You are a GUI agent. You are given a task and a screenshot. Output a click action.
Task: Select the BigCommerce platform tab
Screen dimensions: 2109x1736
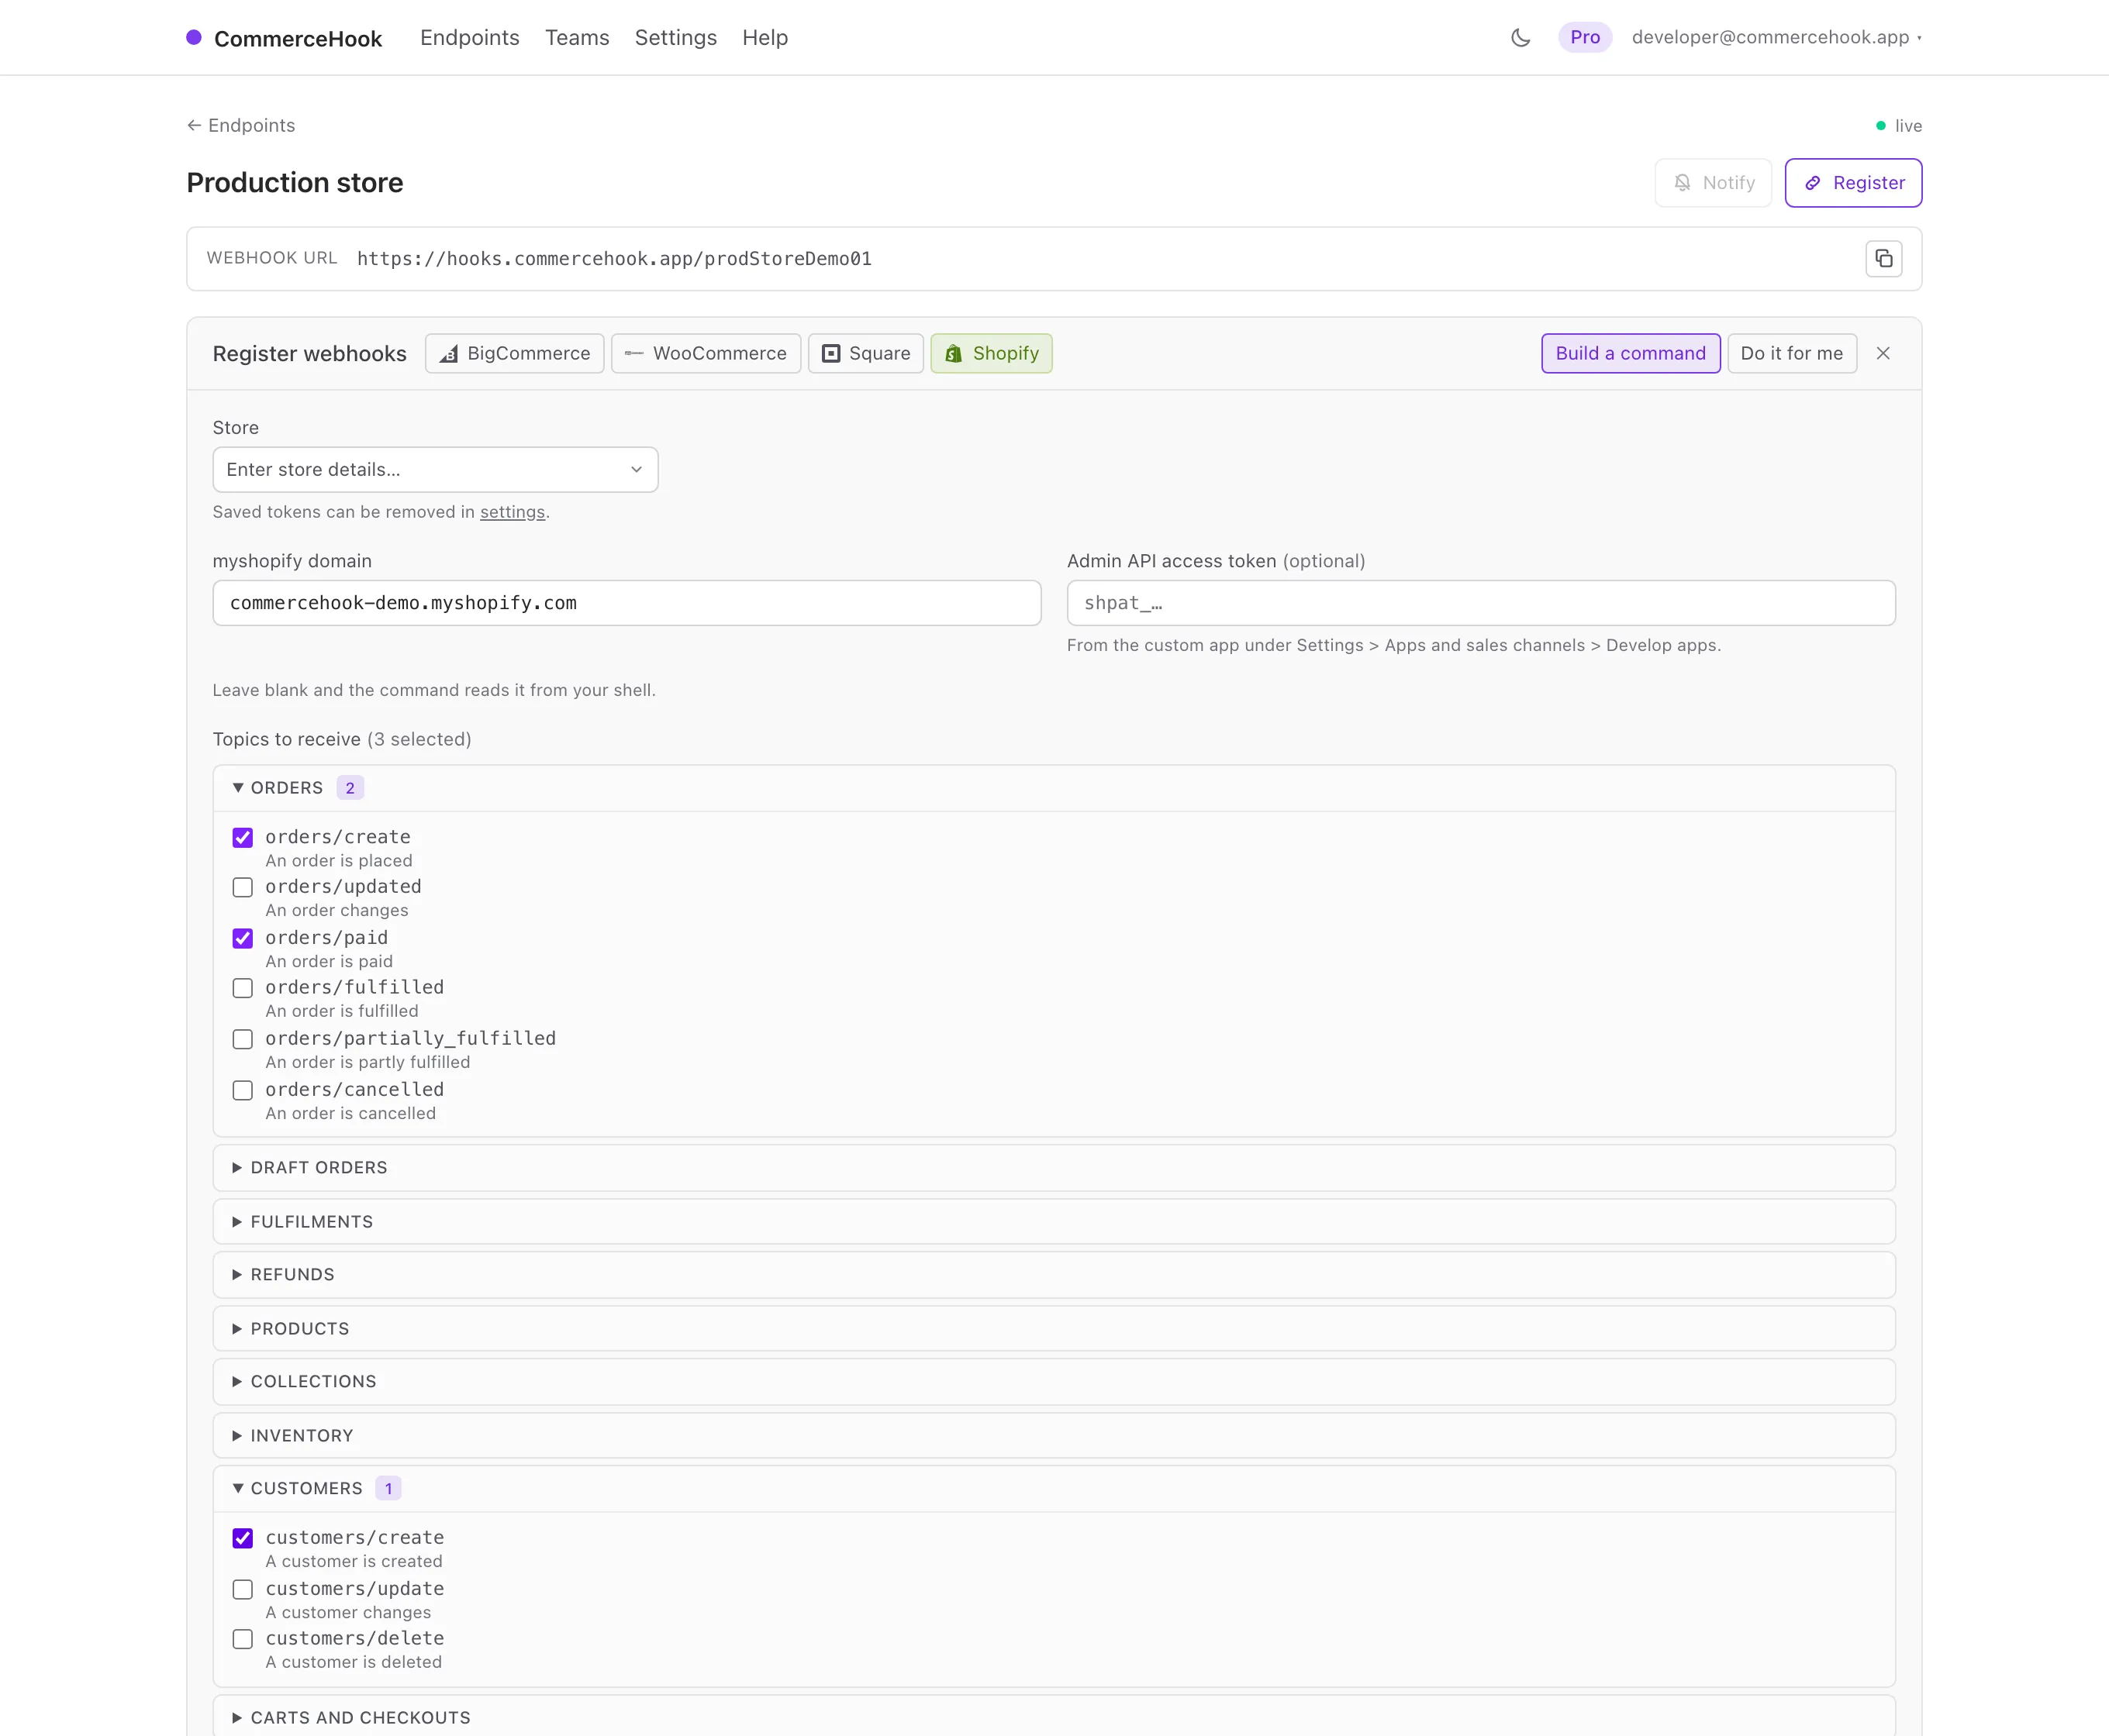click(514, 353)
